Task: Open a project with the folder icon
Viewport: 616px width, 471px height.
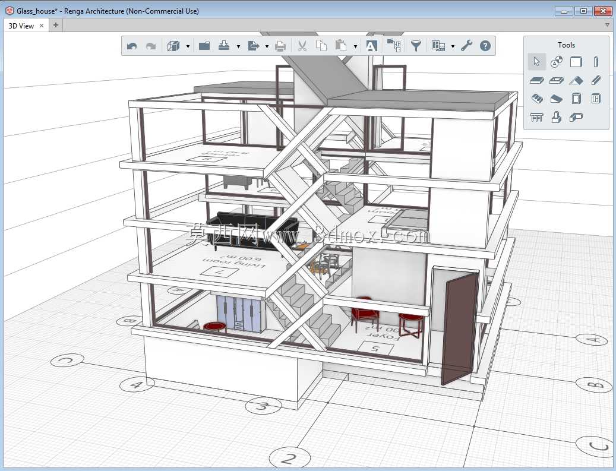Action: click(204, 46)
